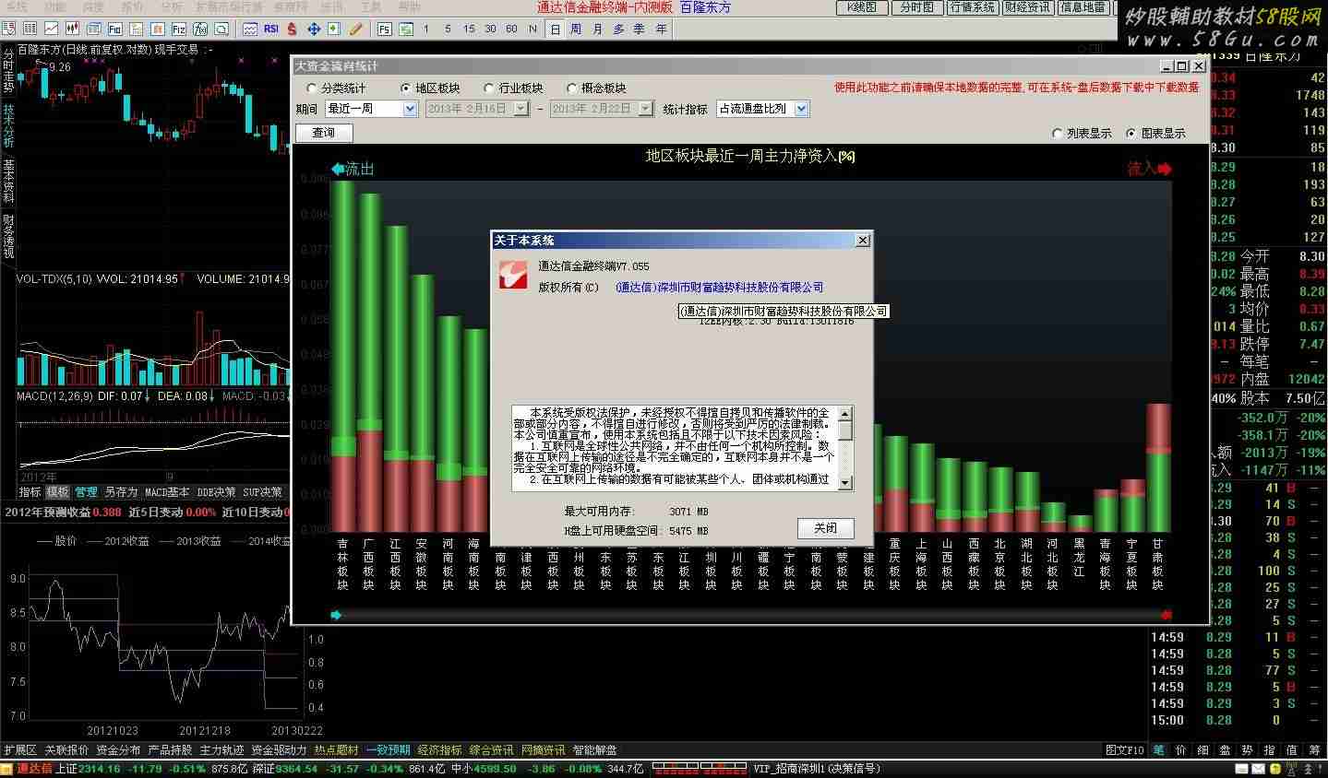Click the wavy indicator chart icon
Viewport: 1328px width, 778px height.
[249, 29]
